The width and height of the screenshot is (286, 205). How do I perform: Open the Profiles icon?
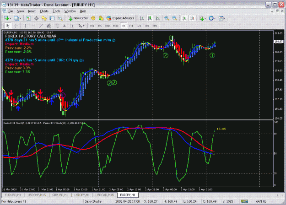(x=16, y=18)
